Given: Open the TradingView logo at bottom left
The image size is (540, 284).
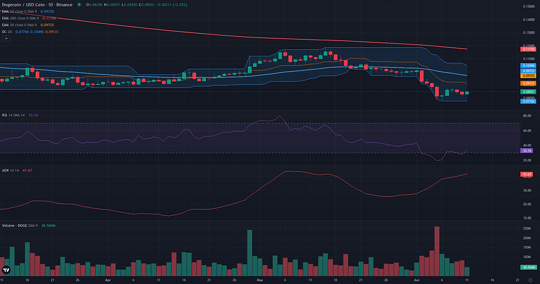Looking at the screenshot, I should (x=6, y=270).
